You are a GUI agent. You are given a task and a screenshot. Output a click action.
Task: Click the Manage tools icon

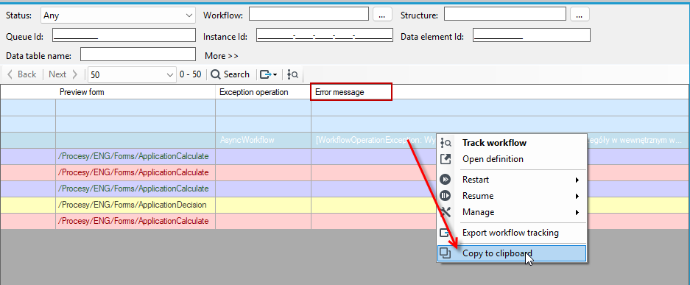coord(446,212)
